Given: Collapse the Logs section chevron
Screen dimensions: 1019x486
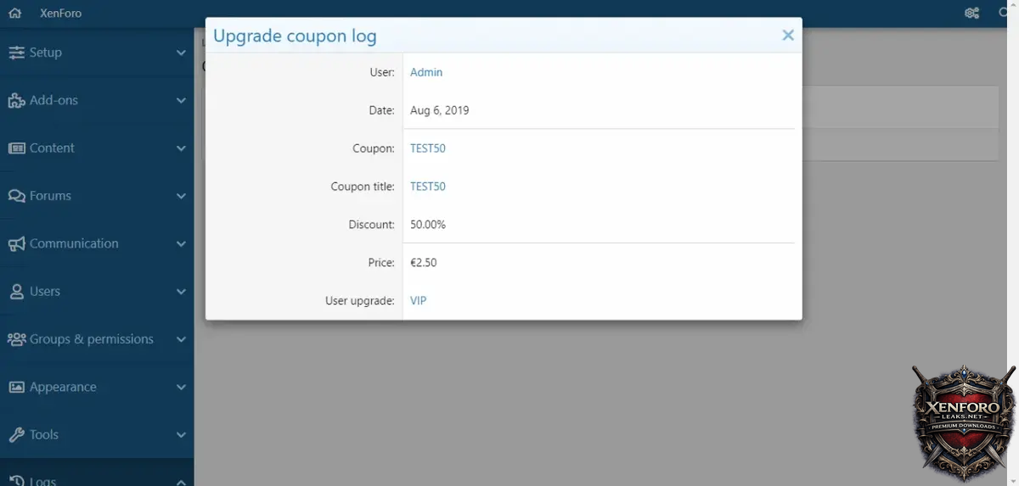Looking at the screenshot, I should (x=181, y=481).
